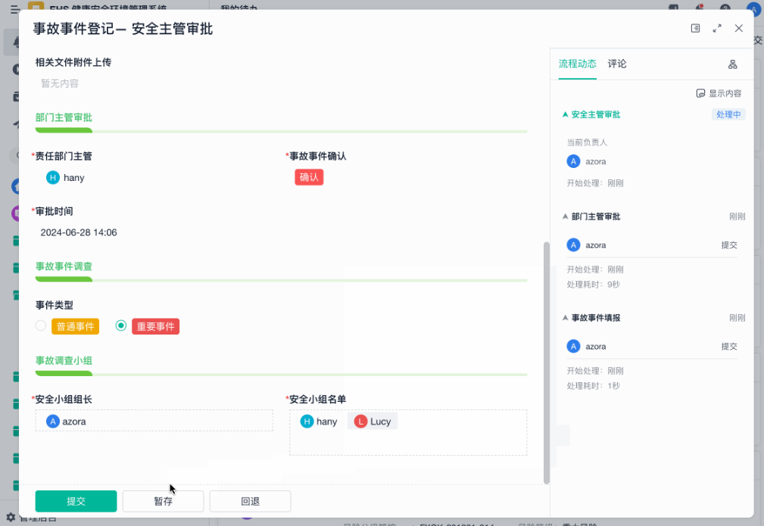Expand dialog to fullscreen with the arrows icon

click(717, 28)
